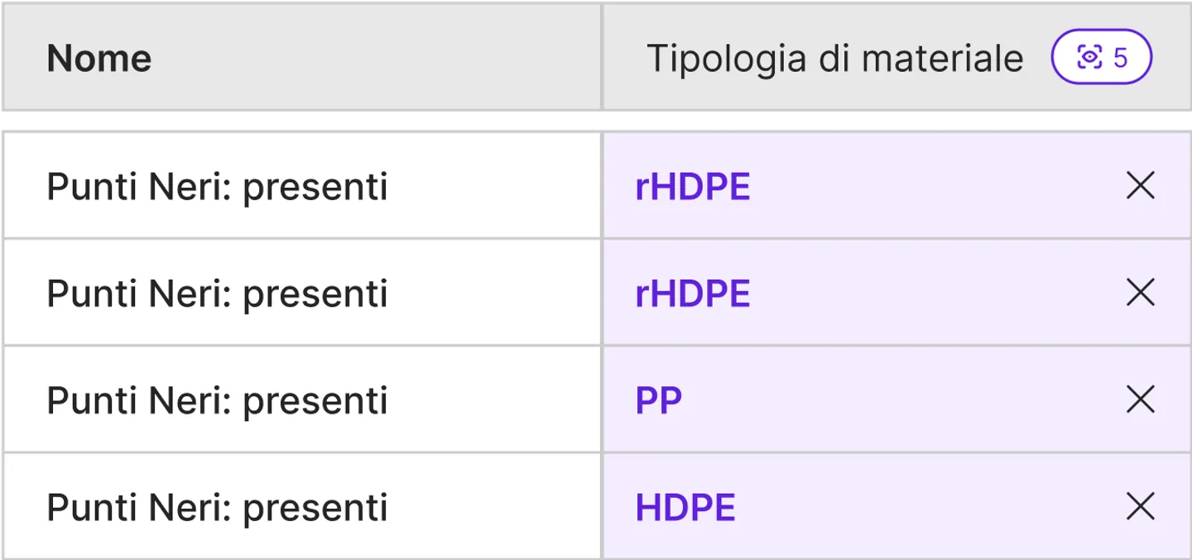Click the empty header area right of Nome
Image resolution: width=1192 pixels, height=560 pixels.
(372, 58)
